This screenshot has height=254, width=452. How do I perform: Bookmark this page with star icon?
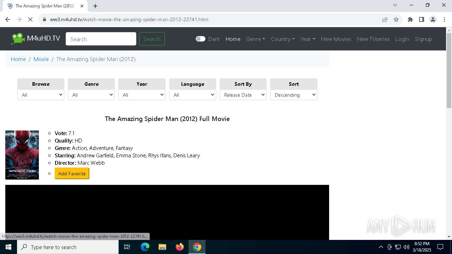[x=396, y=19]
